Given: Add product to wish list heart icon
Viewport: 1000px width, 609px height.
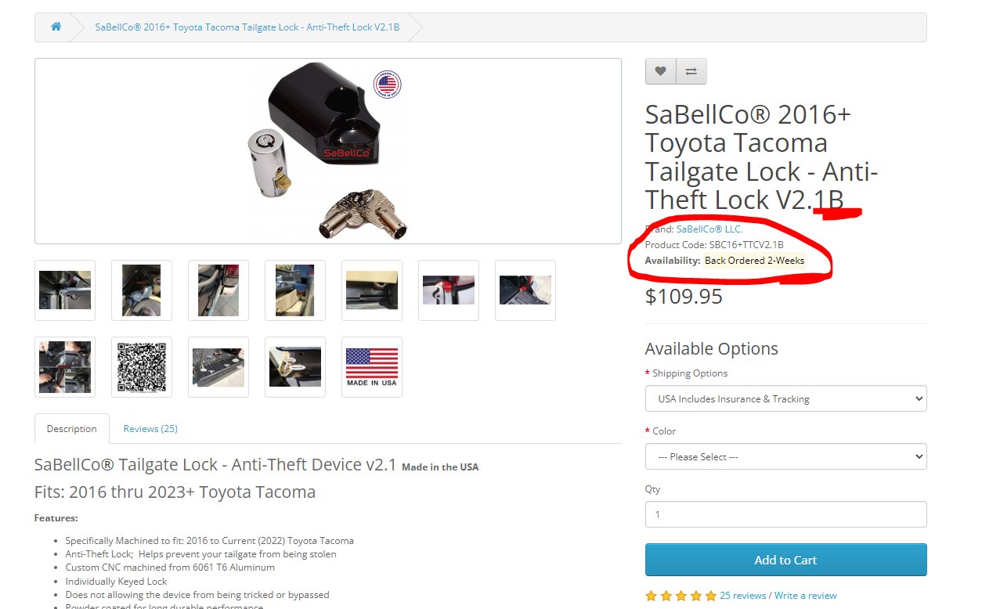Looking at the screenshot, I should tap(660, 71).
